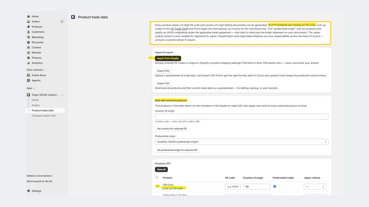Click the Products (17) heading

[x=163, y=164]
